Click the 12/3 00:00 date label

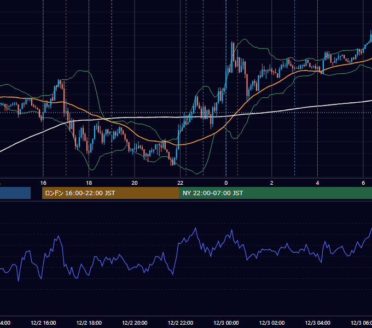(x=226, y=323)
